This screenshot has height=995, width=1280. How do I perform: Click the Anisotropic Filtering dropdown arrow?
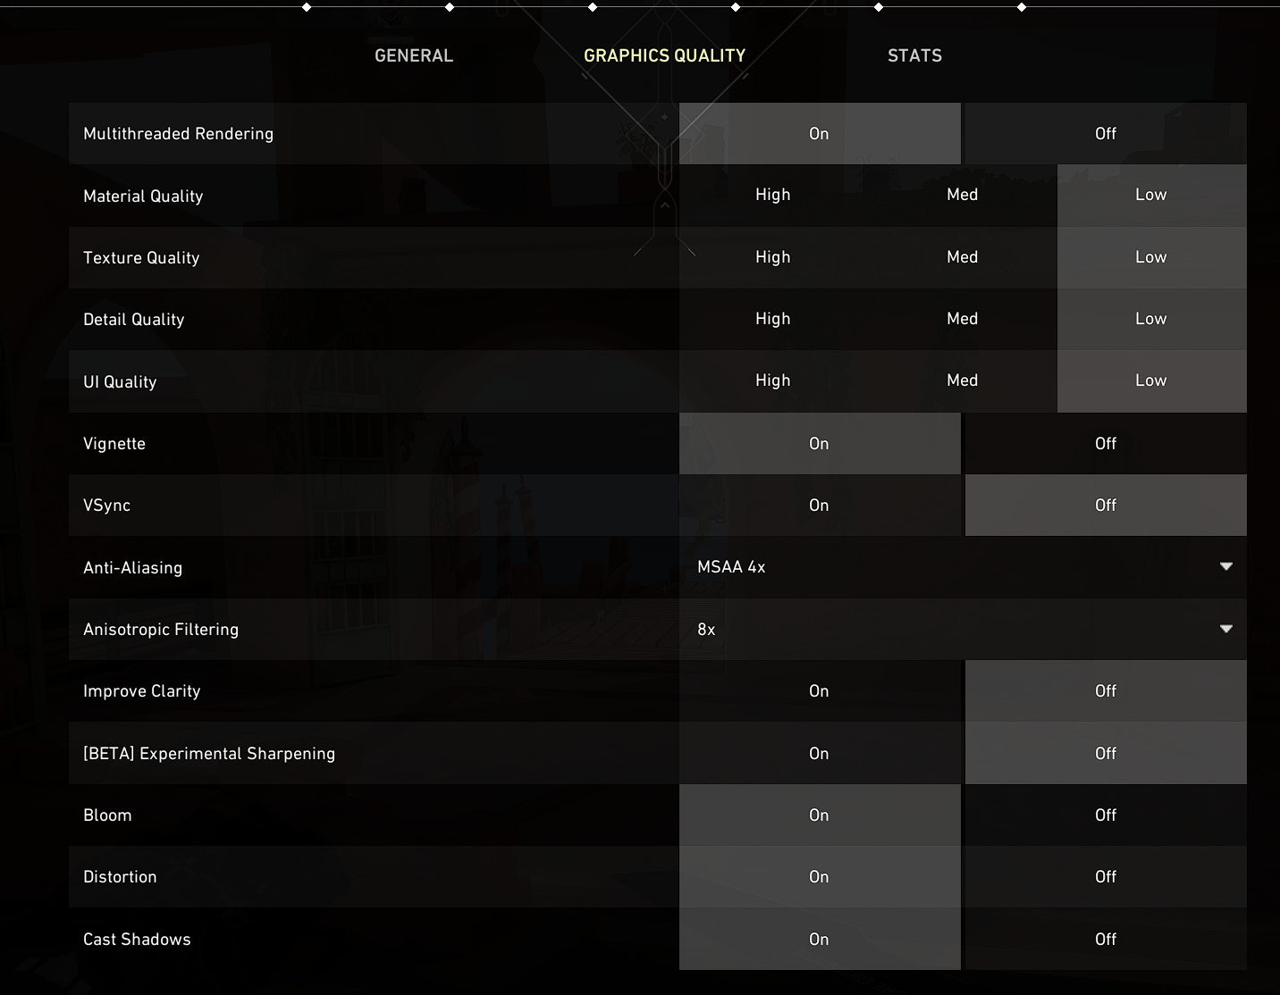[1226, 629]
